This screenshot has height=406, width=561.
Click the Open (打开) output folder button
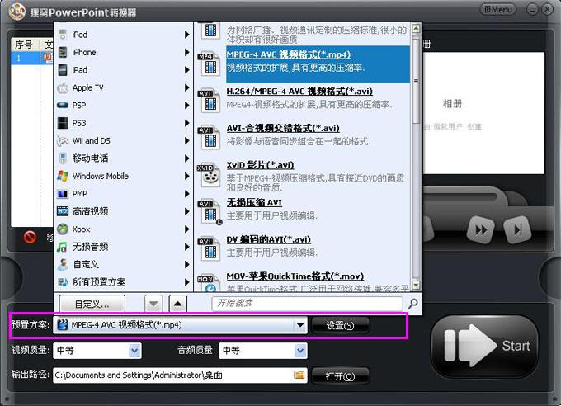click(340, 376)
